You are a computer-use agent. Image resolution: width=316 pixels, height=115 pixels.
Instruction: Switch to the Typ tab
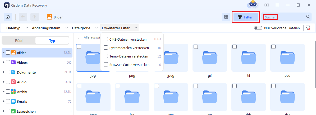[x=52, y=41]
